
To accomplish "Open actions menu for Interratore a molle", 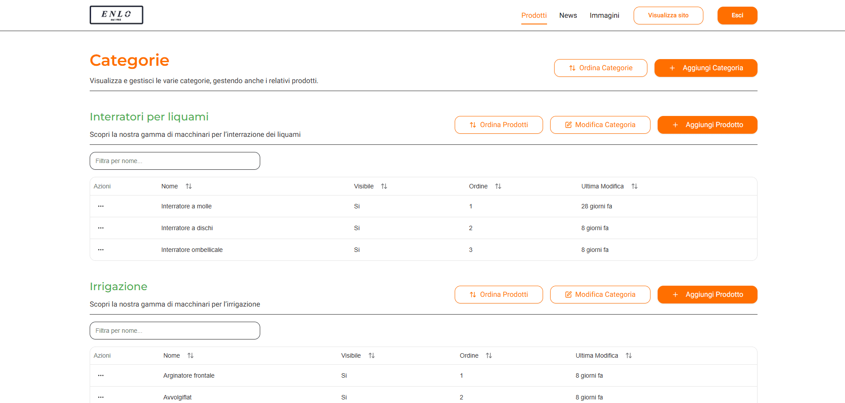I will pyautogui.click(x=101, y=206).
